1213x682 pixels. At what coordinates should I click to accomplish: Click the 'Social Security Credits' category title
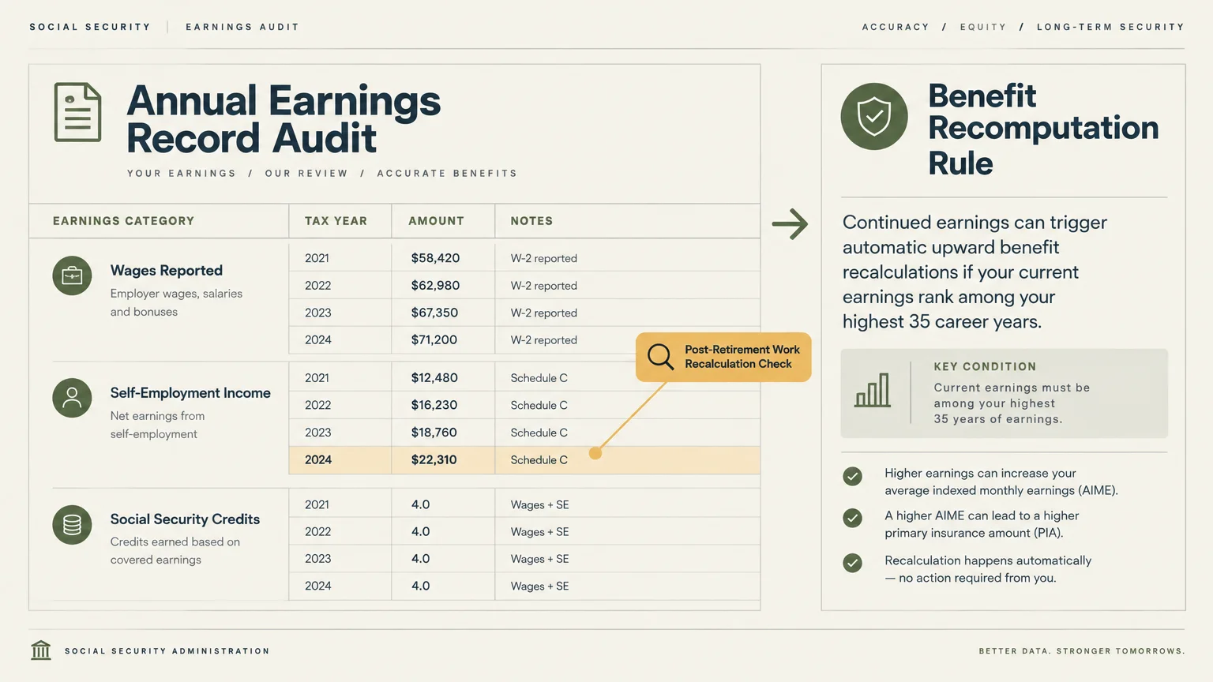(x=185, y=519)
